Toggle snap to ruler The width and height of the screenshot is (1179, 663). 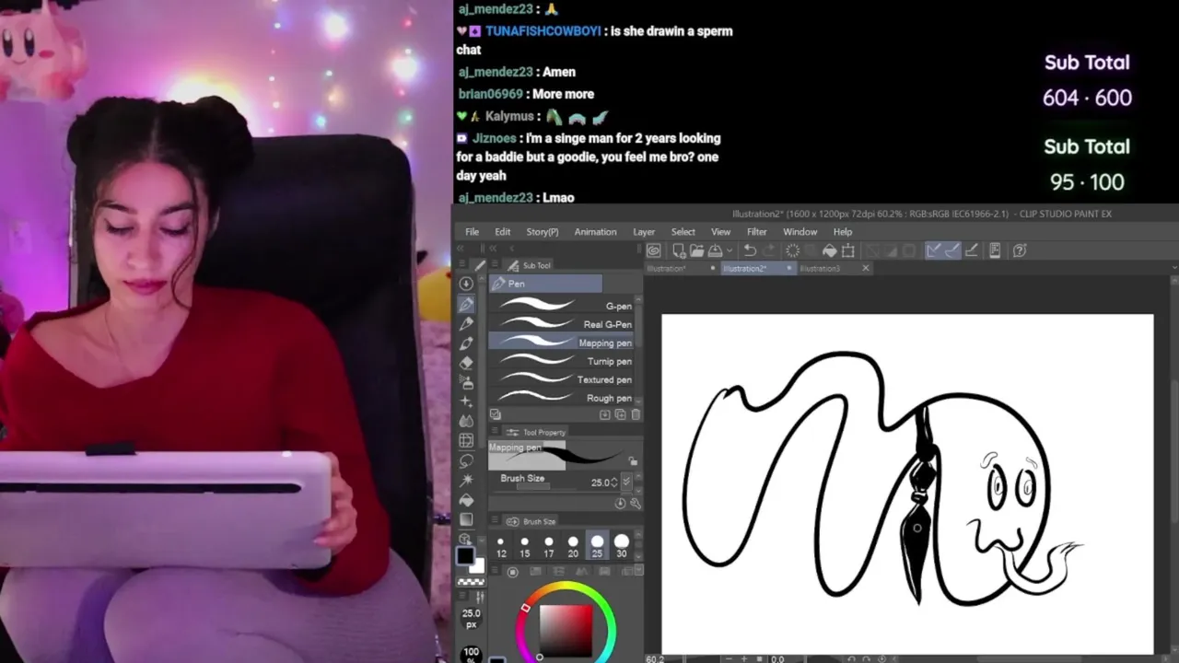[933, 250]
